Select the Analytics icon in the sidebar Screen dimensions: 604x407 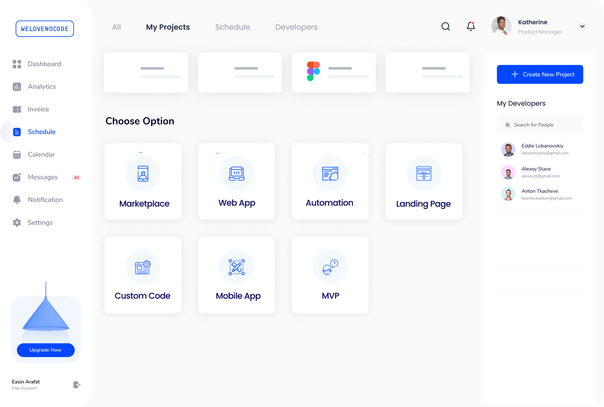coord(17,86)
